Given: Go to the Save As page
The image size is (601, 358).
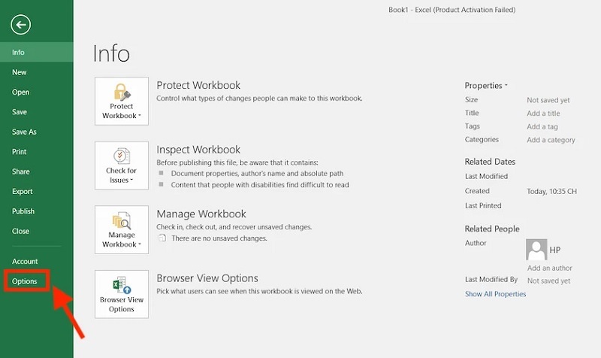Looking at the screenshot, I should point(24,132).
